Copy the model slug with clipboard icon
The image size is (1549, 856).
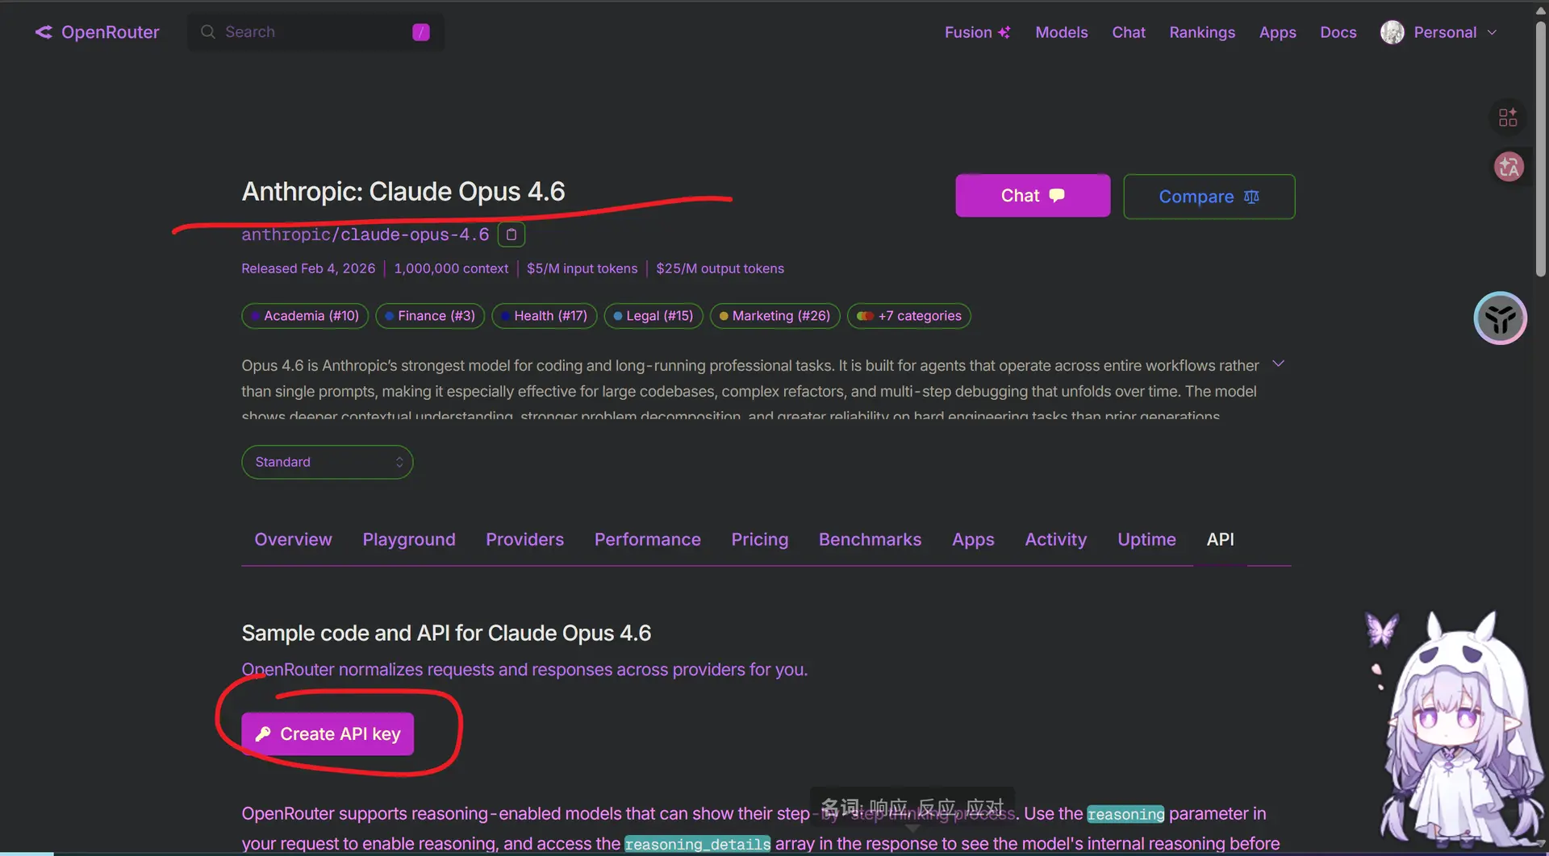click(x=511, y=235)
